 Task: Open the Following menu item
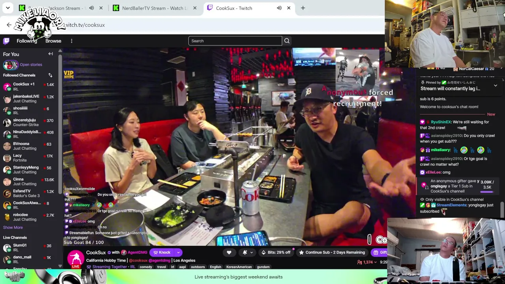pos(27,41)
